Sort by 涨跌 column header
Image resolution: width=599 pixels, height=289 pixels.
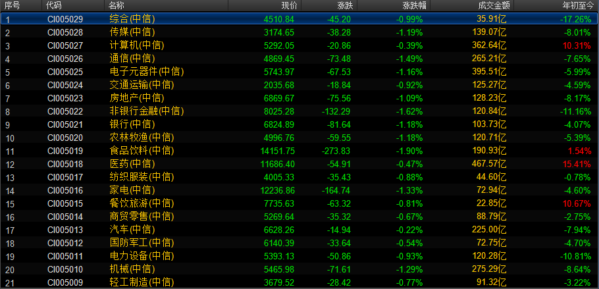343,5
